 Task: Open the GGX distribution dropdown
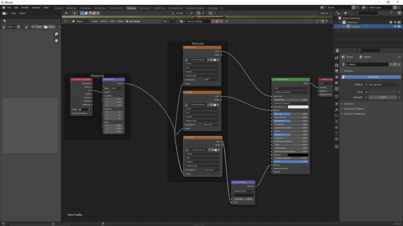click(x=291, y=88)
